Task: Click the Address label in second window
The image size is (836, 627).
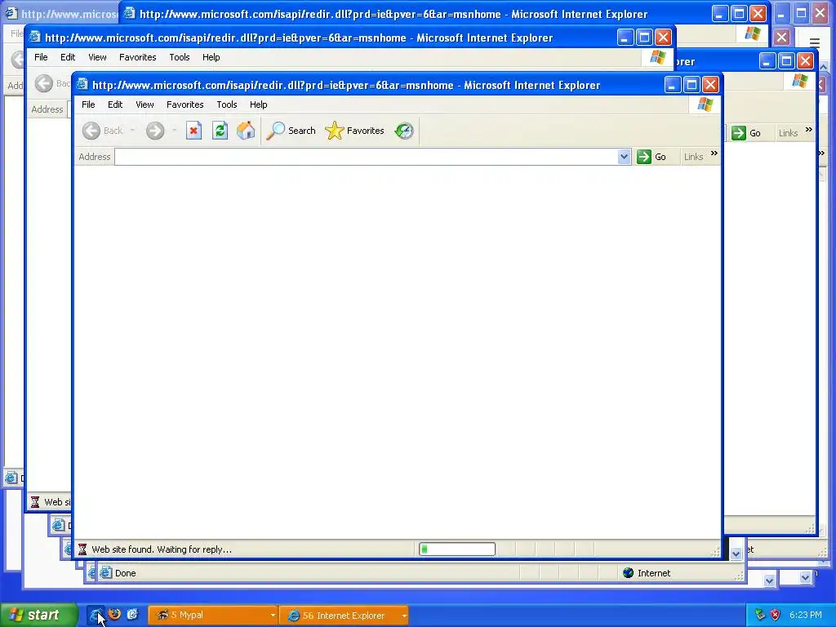Action: click(x=47, y=109)
